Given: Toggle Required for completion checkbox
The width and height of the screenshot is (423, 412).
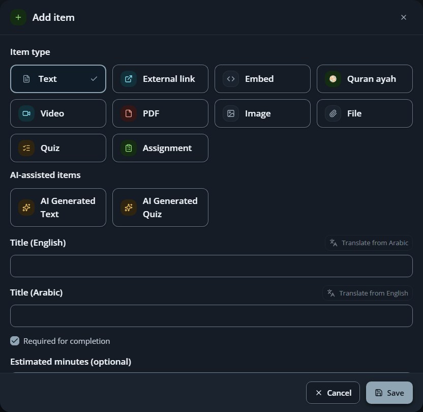Looking at the screenshot, I should pos(15,341).
